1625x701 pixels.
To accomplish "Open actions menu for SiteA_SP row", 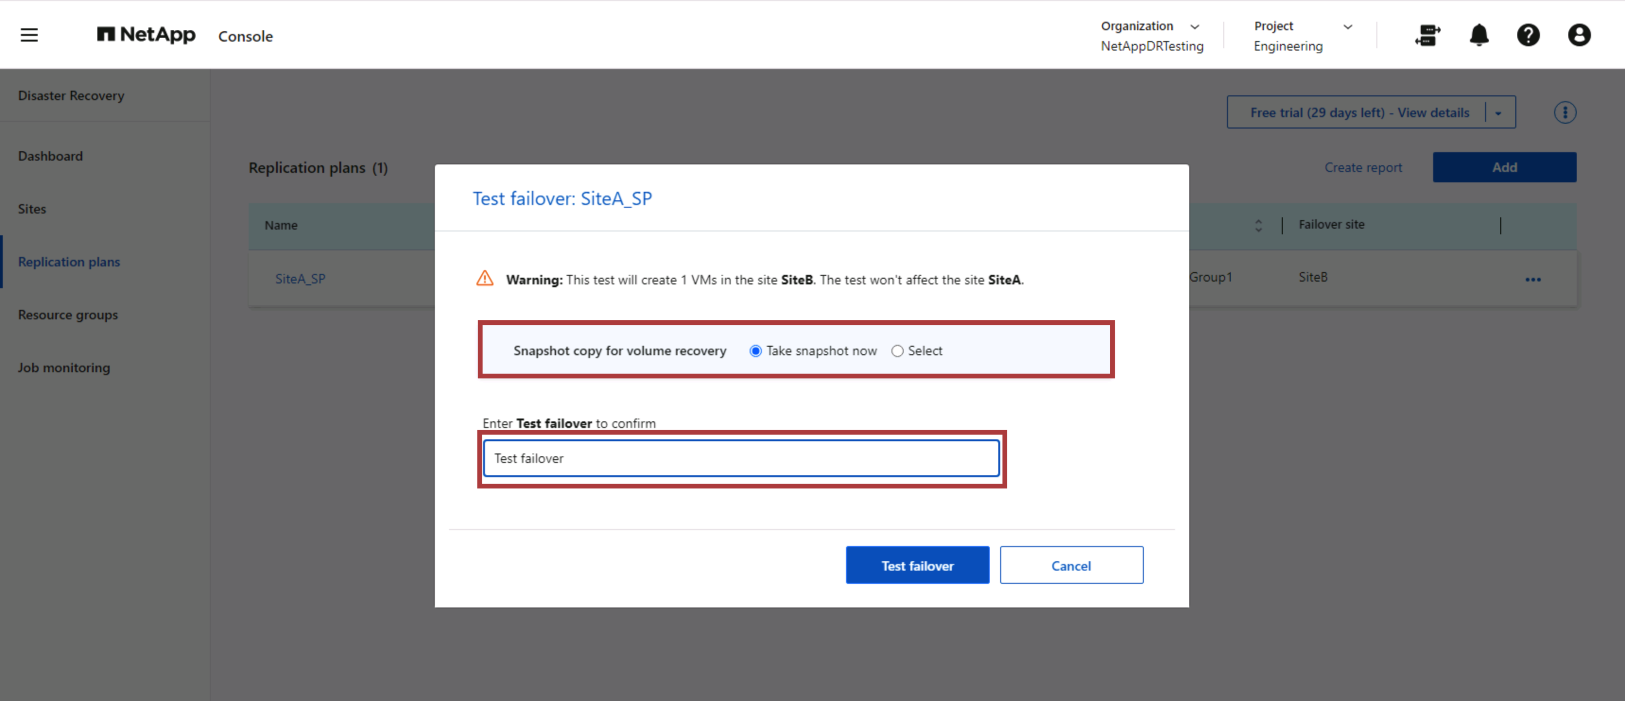I will [1533, 279].
